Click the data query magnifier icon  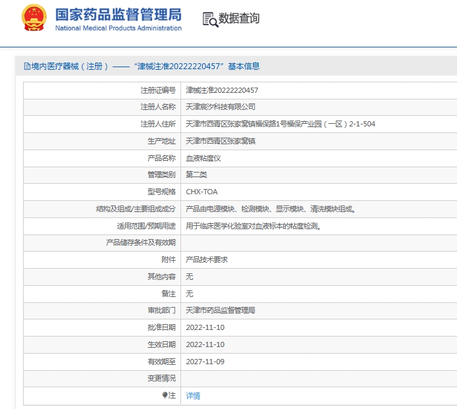[210, 20]
